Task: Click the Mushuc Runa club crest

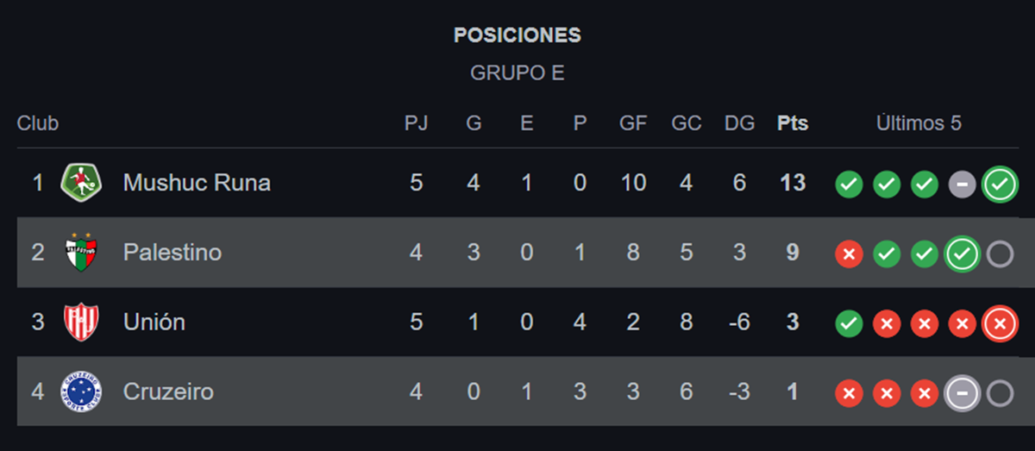Action: point(81,183)
